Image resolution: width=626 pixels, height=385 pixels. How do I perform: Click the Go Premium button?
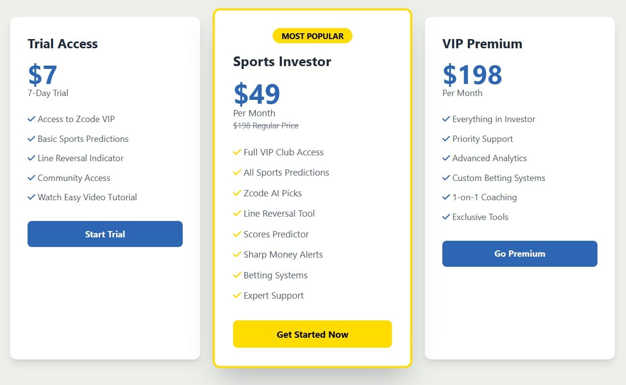tap(520, 254)
